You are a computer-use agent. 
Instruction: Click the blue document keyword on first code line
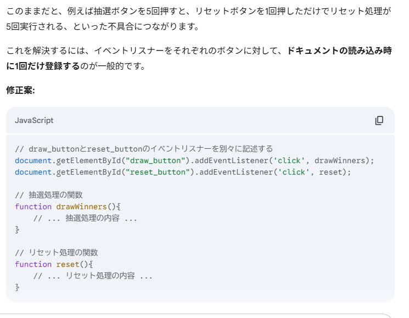click(x=33, y=160)
